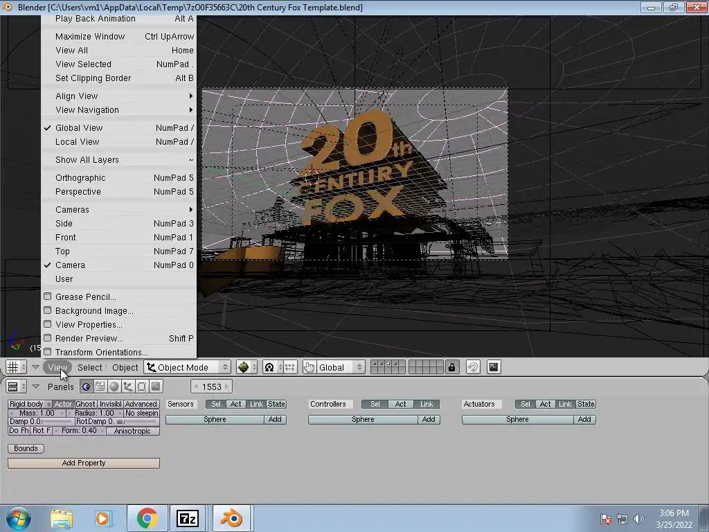Toggle the layer lock icon
The width and height of the screenshot is (709, 532).
coord(451,367)
